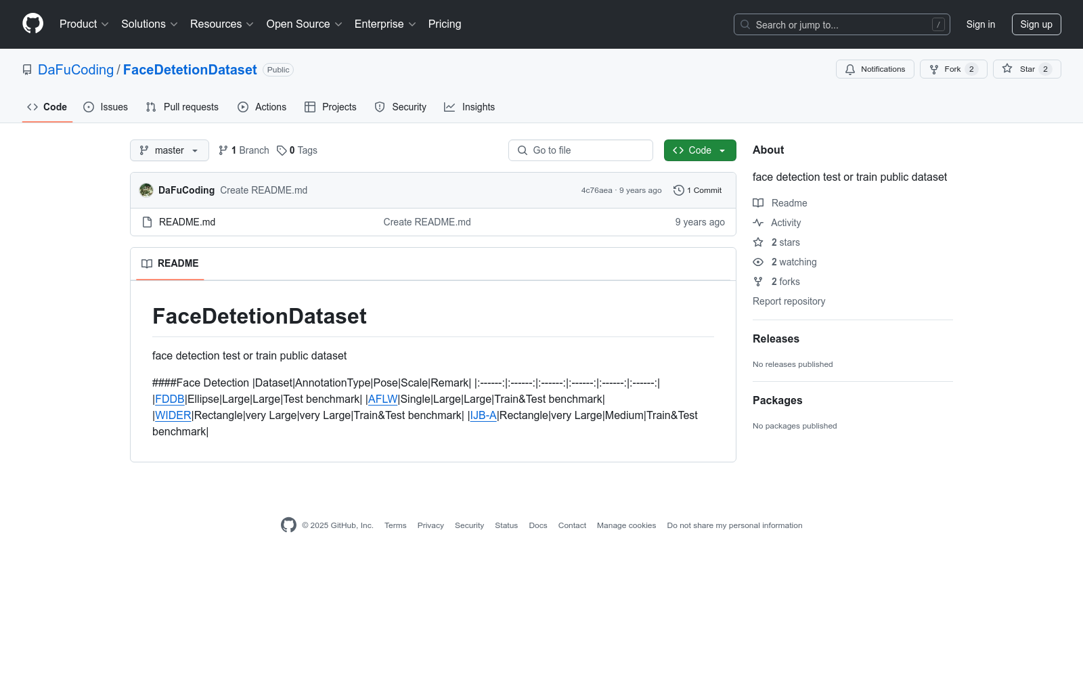Open the Product dropdown menu
The width and height of the screenshot is (1083, 677).
point(84,24)
